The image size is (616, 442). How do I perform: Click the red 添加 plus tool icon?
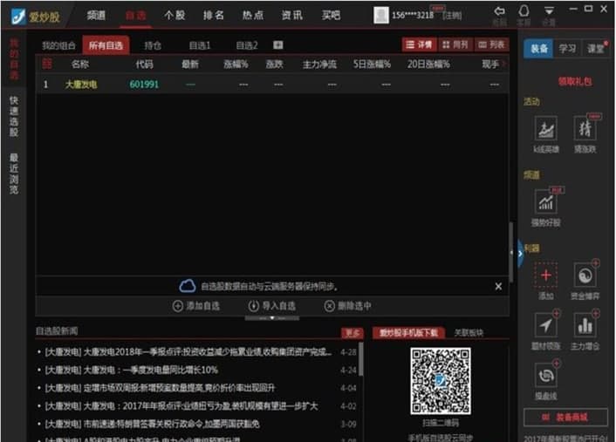[x=545, y=275]
